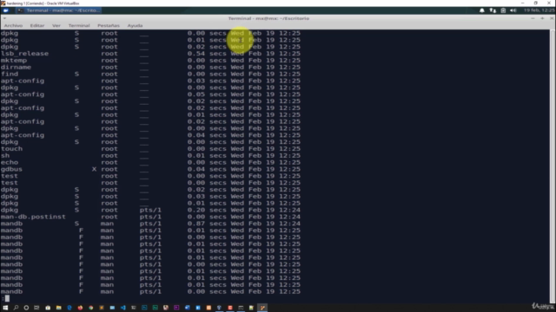The height and width of the screenshot is (312, 556).
Task: Open the MX panel menu icon
Action: point(6,10)
